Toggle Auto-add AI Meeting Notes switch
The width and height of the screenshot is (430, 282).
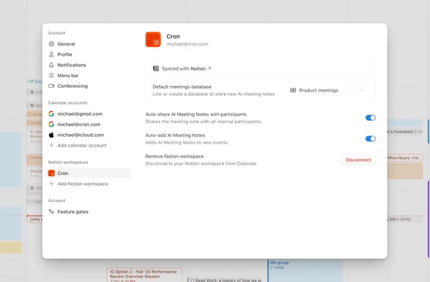coord(371,139)
